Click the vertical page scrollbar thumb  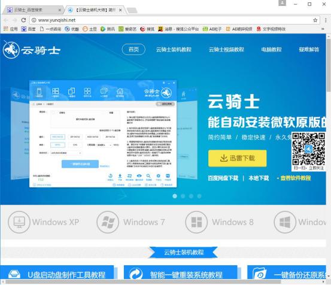pyautogui.click(x=329, y=65)
